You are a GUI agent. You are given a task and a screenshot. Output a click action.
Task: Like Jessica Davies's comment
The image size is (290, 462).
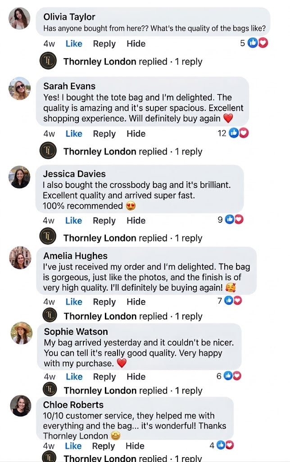click(x=73, y=220)
